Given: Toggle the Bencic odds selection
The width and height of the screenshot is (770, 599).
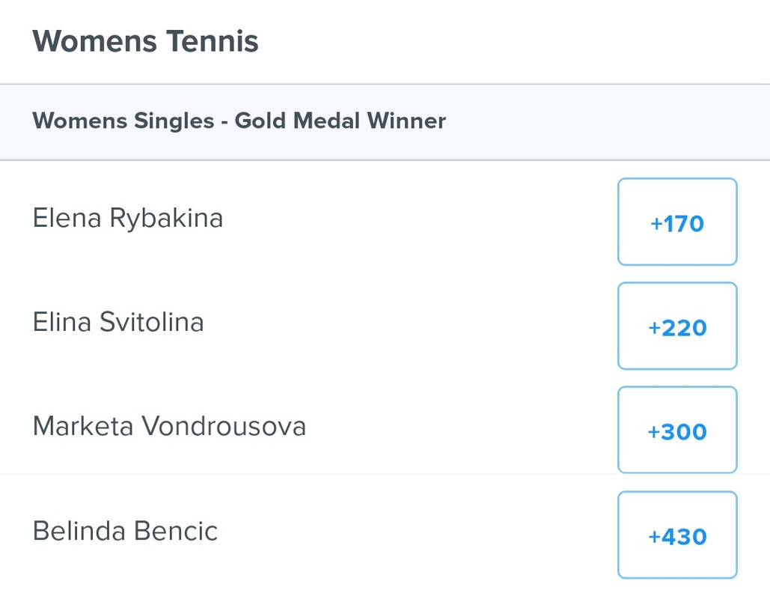Looking at the screenshot, I should tap(677, 535).
